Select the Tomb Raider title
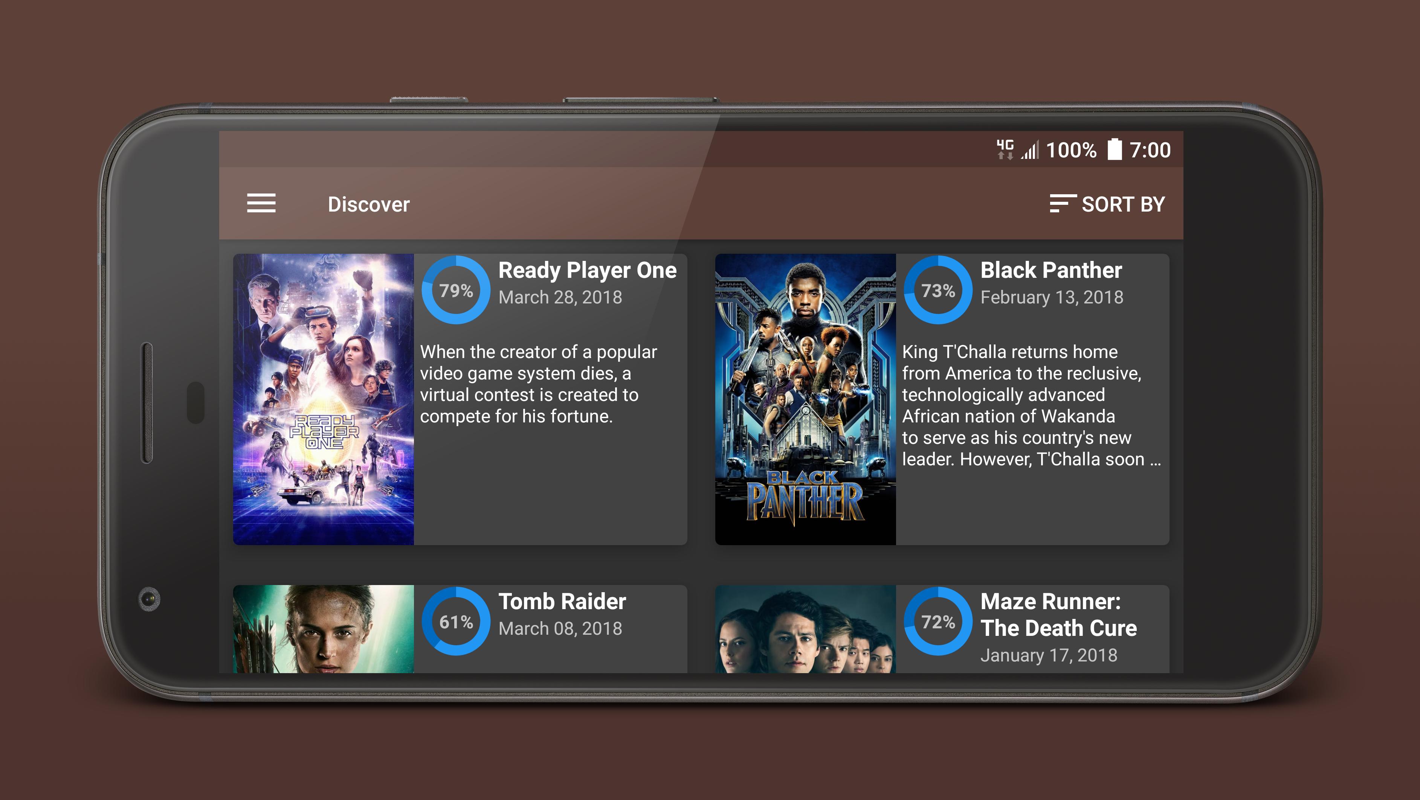Screen dimensions: 1420x800 562,602
